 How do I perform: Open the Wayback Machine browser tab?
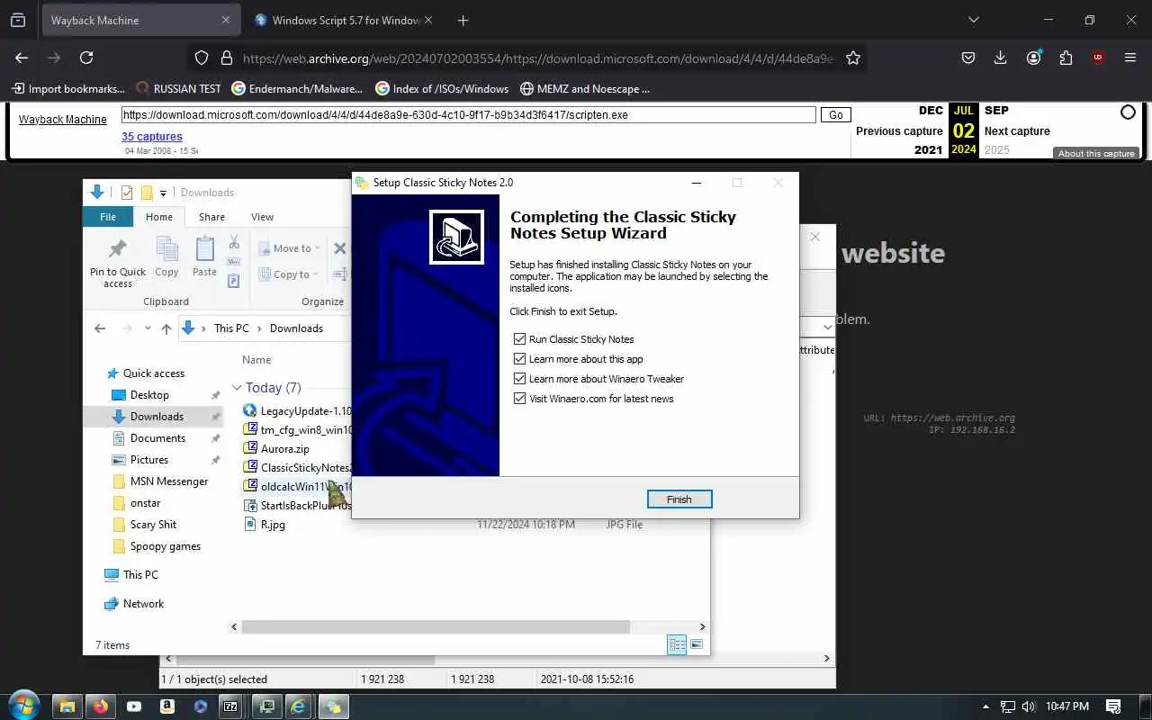pyautogui.click(x=139, y=20)
